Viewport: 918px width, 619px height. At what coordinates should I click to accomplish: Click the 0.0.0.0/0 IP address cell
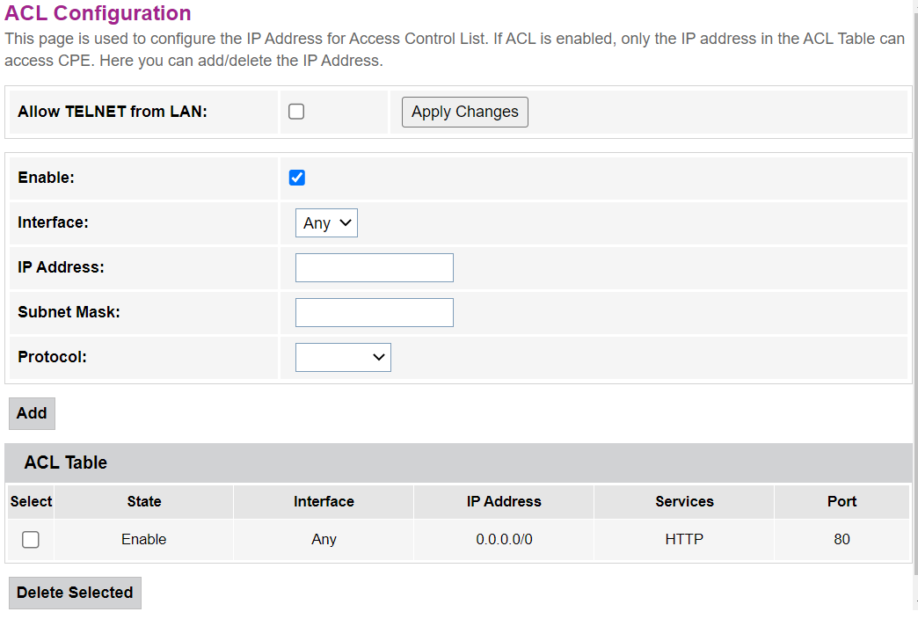tap(504, 540)
